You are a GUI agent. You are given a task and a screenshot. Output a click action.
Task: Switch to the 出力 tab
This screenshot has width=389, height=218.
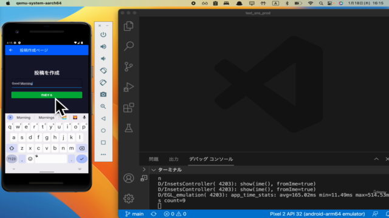click(x=174, y=159)
